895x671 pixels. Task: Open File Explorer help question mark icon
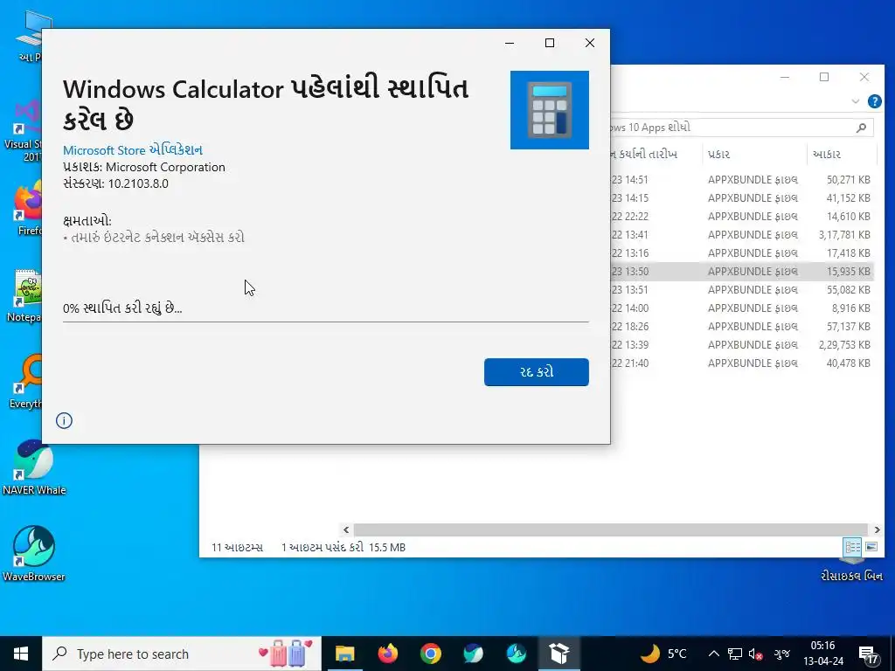pos(874,101)
